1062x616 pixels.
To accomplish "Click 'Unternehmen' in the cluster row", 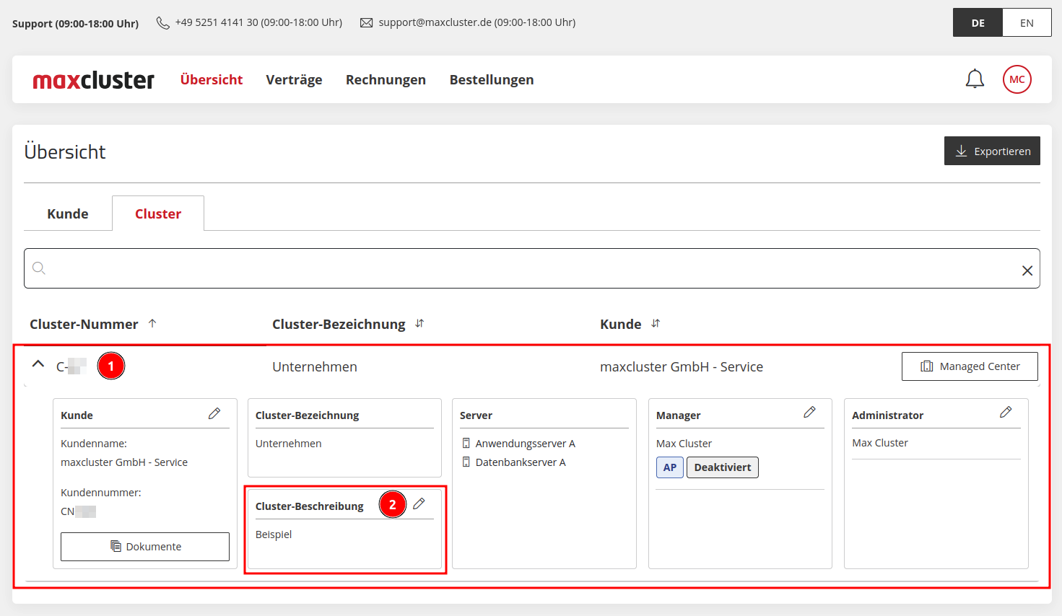I will 315,366.
